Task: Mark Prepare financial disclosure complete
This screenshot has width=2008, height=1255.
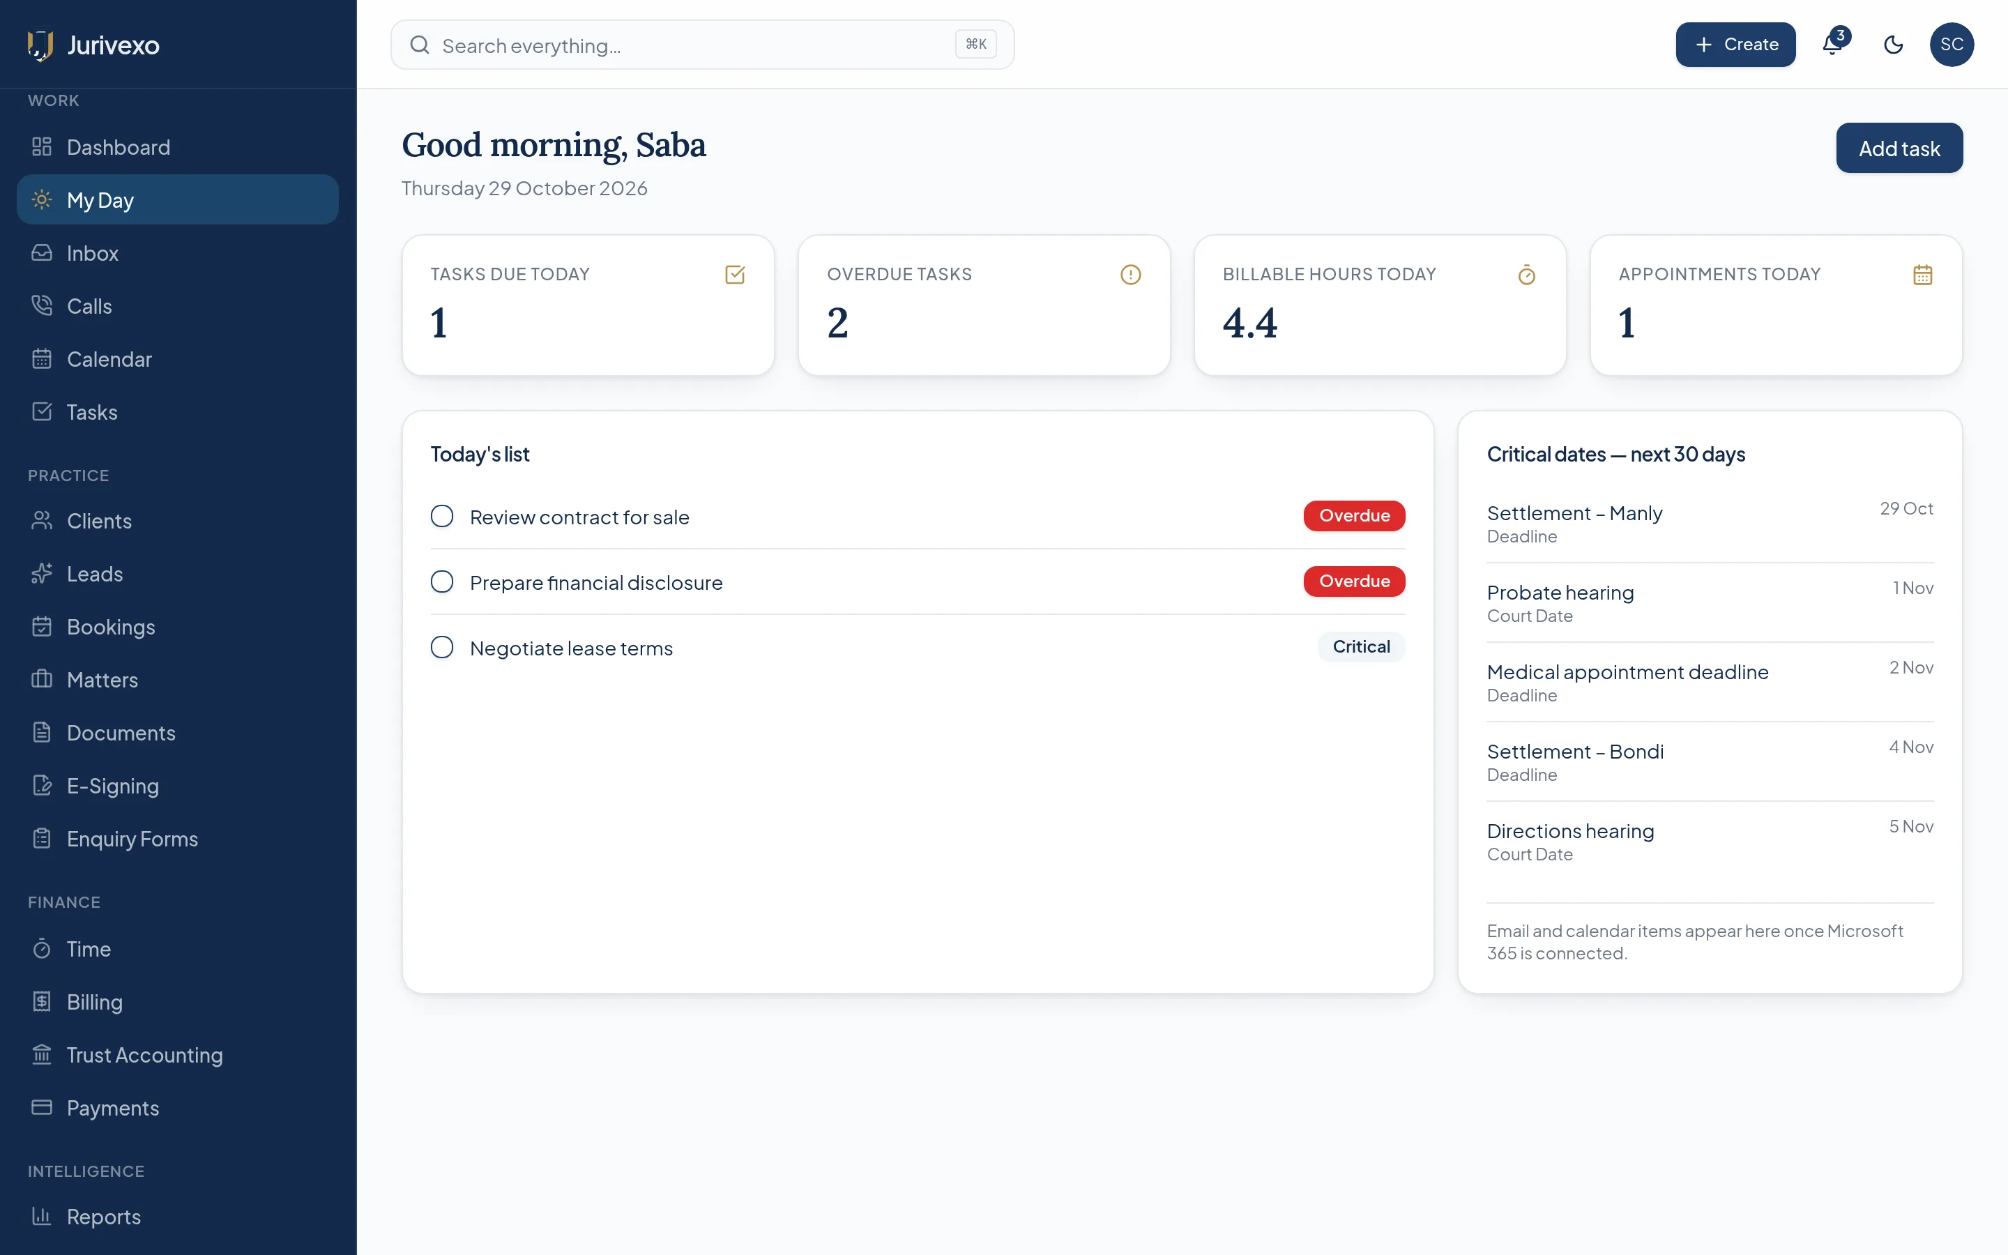Action: click(442, 582)
